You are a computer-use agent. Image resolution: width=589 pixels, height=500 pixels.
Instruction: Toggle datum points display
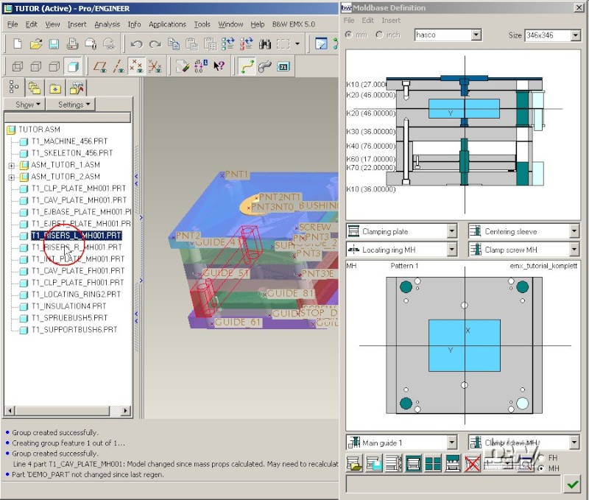[136, 66]
